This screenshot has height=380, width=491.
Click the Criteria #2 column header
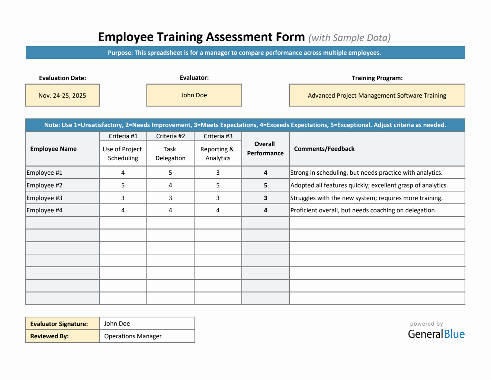pyautogui.click(x=170, y=136)
